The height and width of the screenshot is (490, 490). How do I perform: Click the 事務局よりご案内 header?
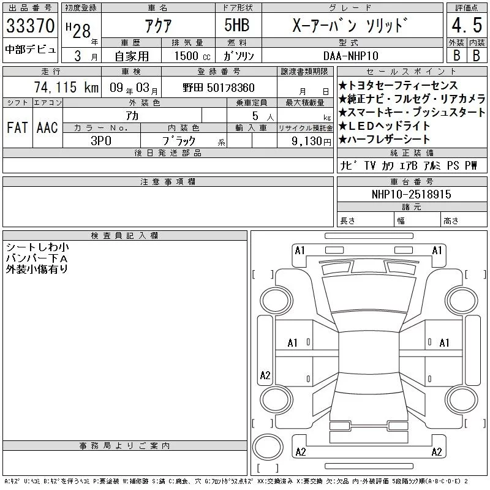point(125,446)
